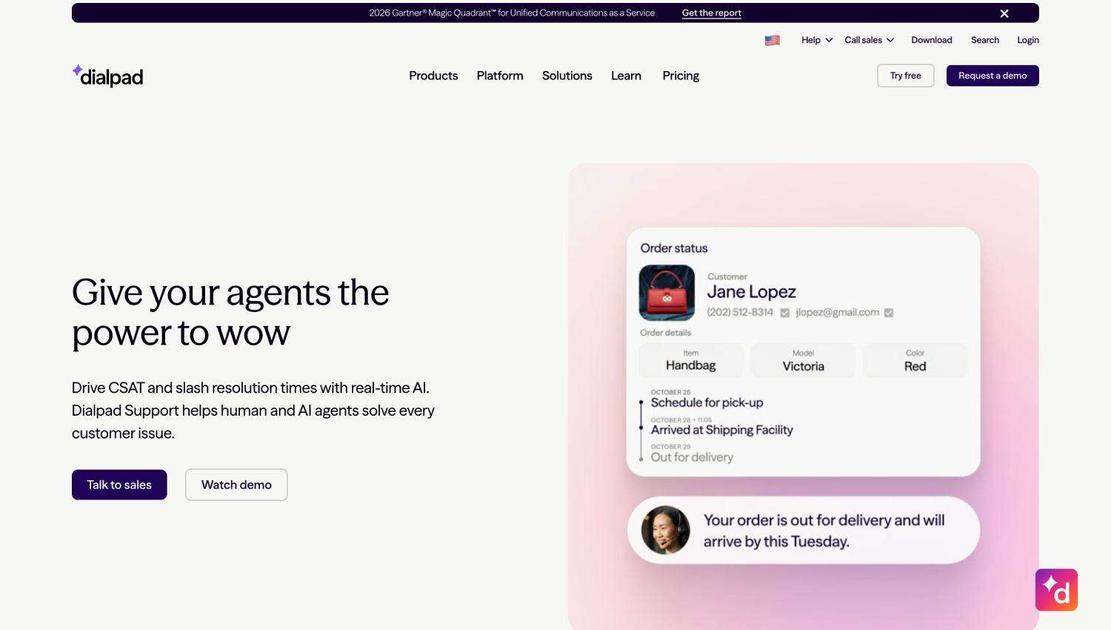1111x630 pixels.
Task: Click the Victoria model detail box
Action: 804,360
